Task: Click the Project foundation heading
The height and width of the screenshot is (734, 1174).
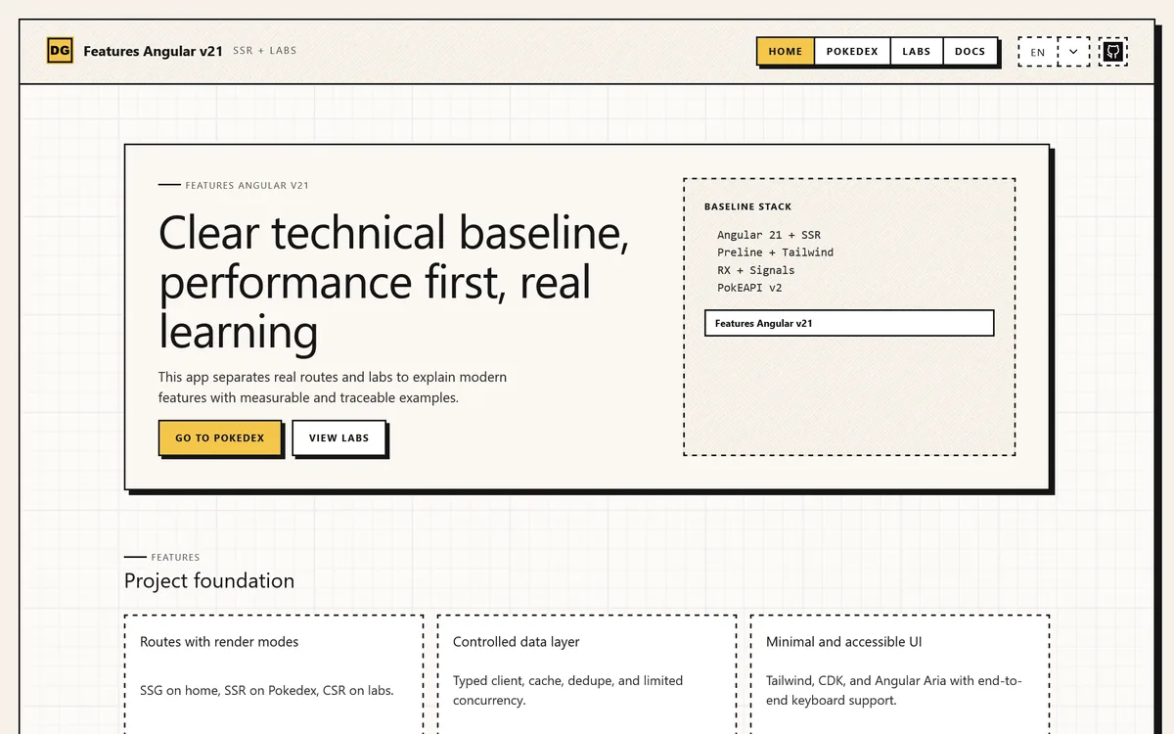Action: (209, 580)
